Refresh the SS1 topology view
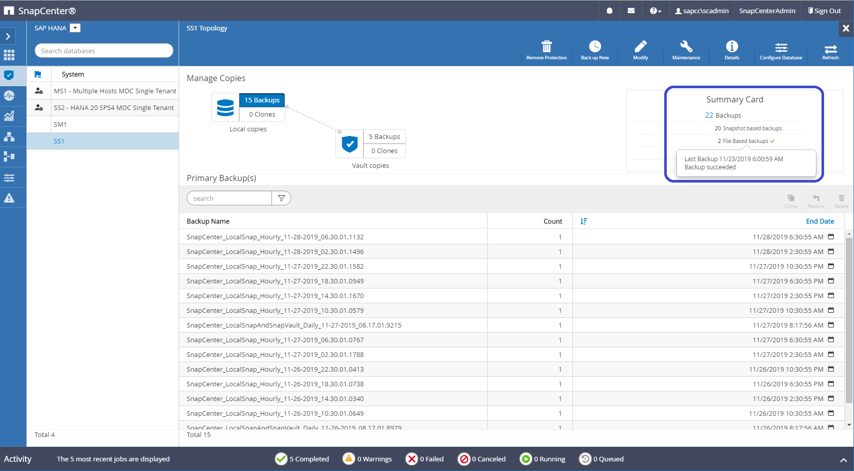This screenshot has height=471, width=854. tap(830, 50)
